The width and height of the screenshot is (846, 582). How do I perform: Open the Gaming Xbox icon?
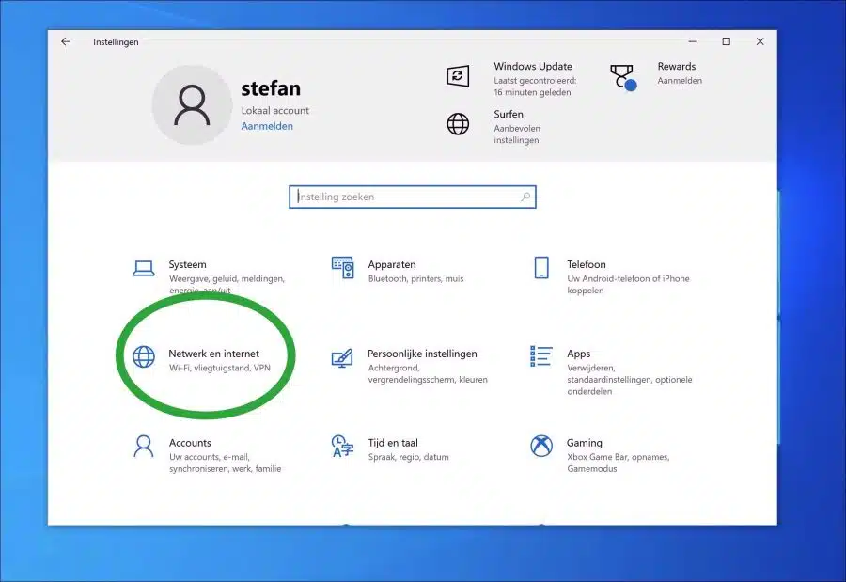coord(541,446)
